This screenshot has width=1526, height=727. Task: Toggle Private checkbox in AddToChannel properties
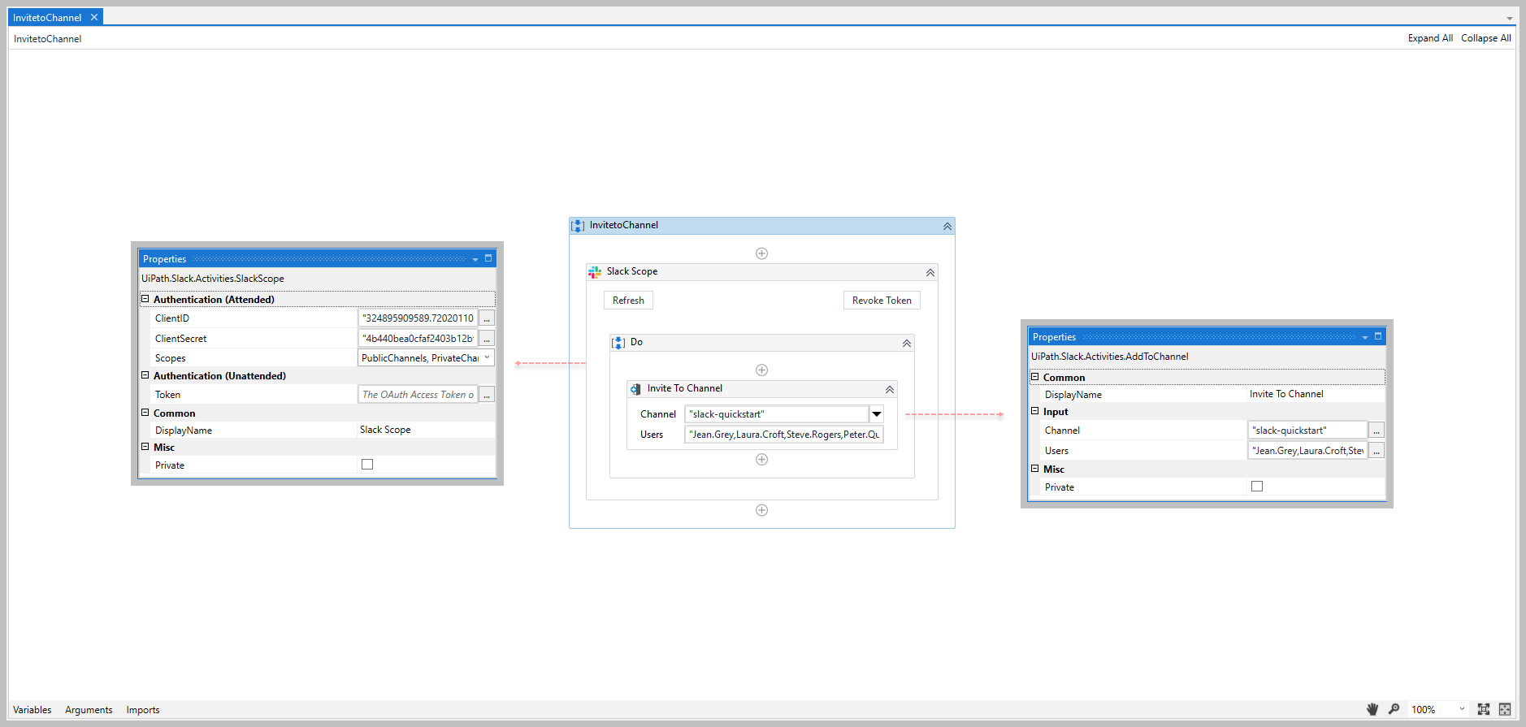[x=1257, y=487]
